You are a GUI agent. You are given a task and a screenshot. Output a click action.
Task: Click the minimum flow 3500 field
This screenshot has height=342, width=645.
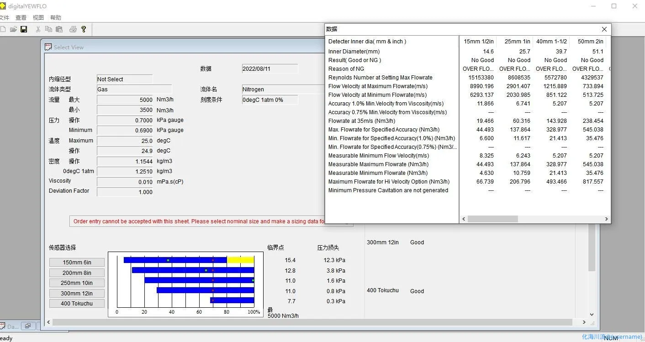tap(125, 110)
